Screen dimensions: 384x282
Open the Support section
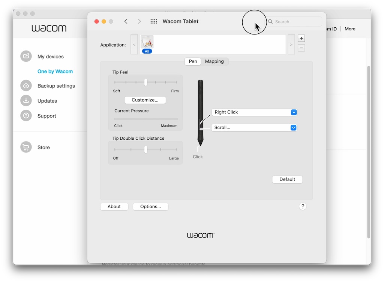[x=46, y=116]
